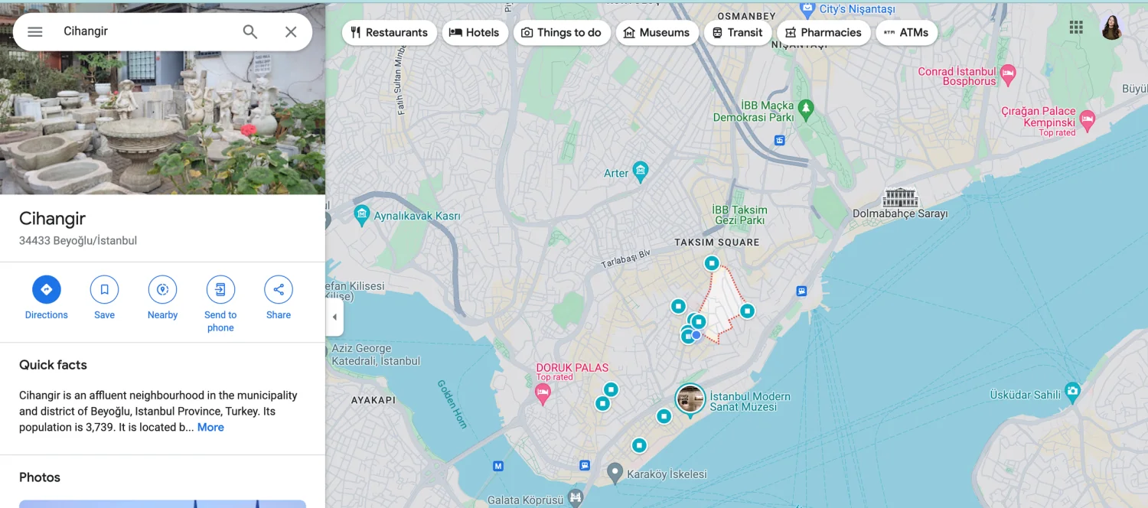Open the DORUK PALAS hotel pin
This screenshot has height=508, width=1148.
tap(543, 394)
